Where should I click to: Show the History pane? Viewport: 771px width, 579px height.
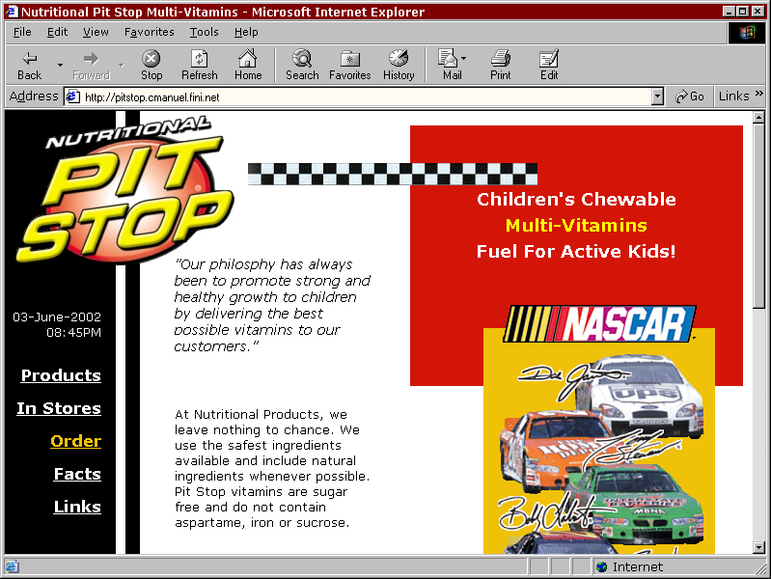[x=399, y=65]
